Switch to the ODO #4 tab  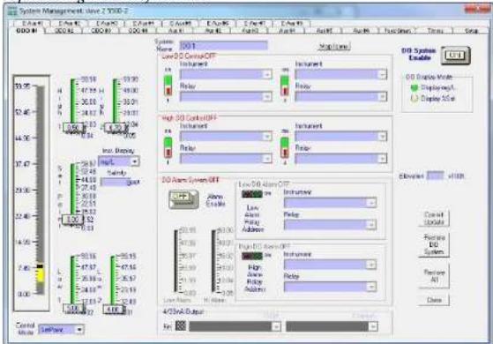click(x=138, y=31)
